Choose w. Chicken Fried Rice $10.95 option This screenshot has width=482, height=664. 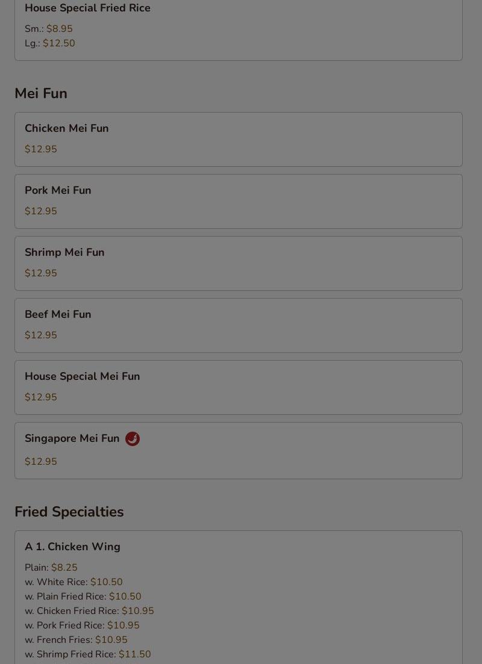point(89,611)
